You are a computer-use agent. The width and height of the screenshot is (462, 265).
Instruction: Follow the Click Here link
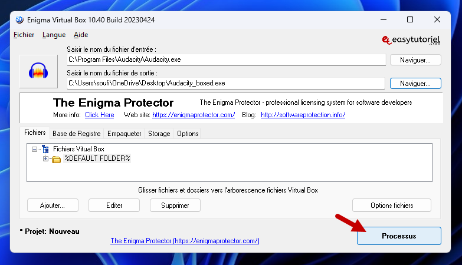[x=100, y=115]
